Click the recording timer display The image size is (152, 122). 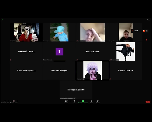136,31
